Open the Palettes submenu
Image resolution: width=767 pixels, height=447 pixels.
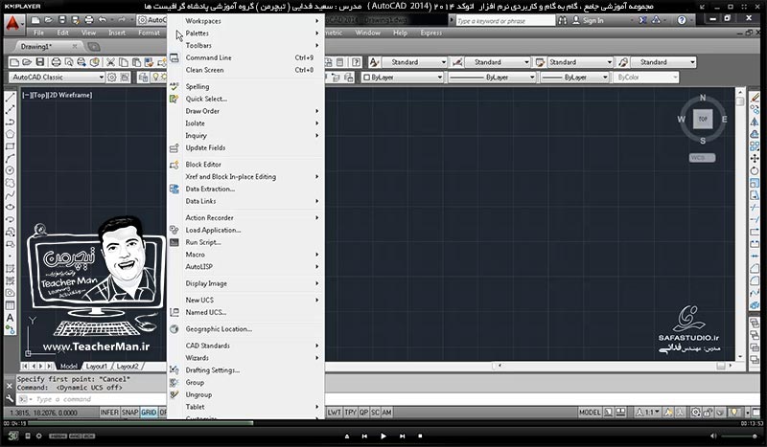(245, 34)
